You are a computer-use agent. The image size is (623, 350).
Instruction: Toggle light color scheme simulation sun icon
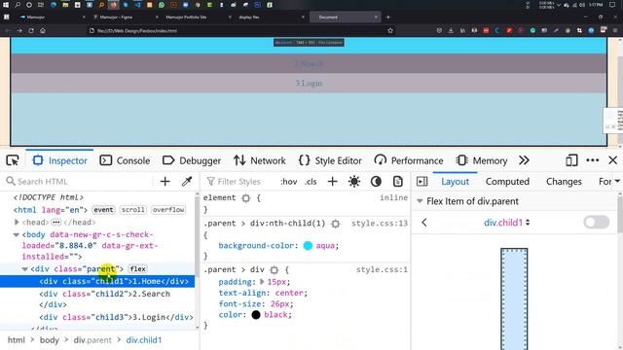[354, 182]
